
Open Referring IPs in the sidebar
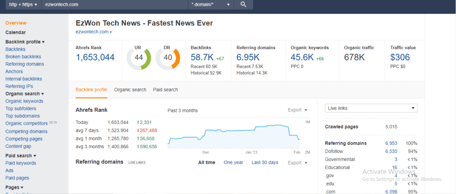pyautogui.click(x=19, y=86)
